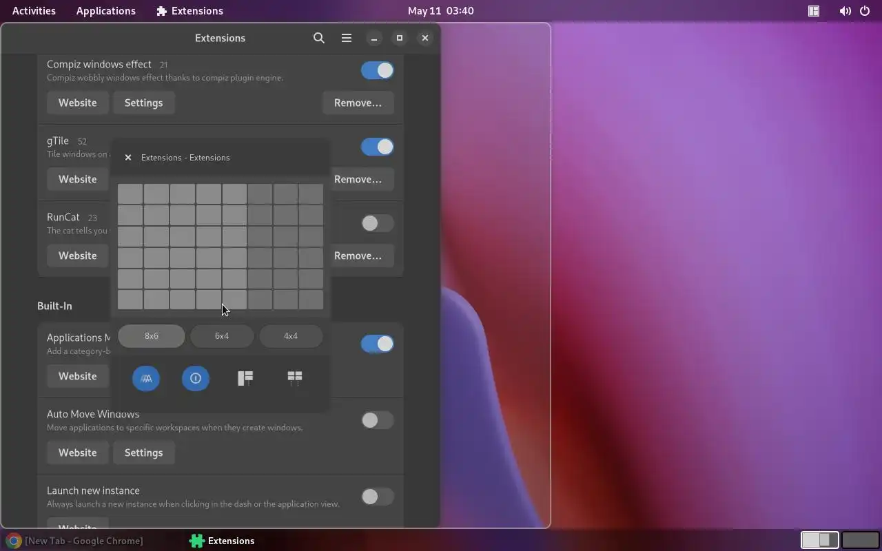This screenshot has height=551, width=882.
Task: Select the main-and-list auto-tile layout icon
Action: (x=245, y=378)
